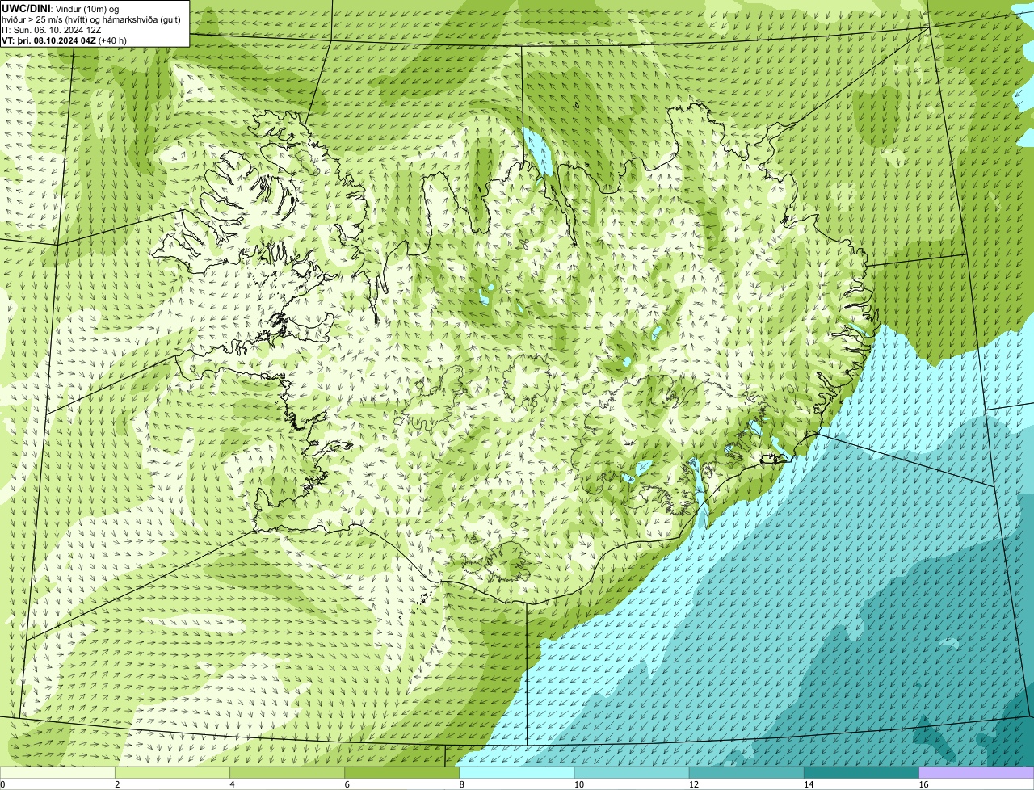Image resolution: width=1034 pixels, height=790 pixels.
Task: Click the '16' label on the wind scale
Action: [x=923, y=784]
